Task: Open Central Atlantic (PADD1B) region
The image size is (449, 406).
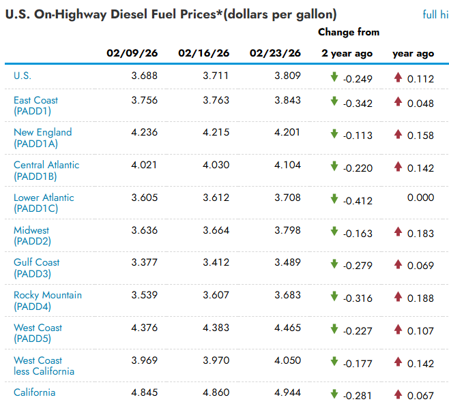Action: coord(46,170)
